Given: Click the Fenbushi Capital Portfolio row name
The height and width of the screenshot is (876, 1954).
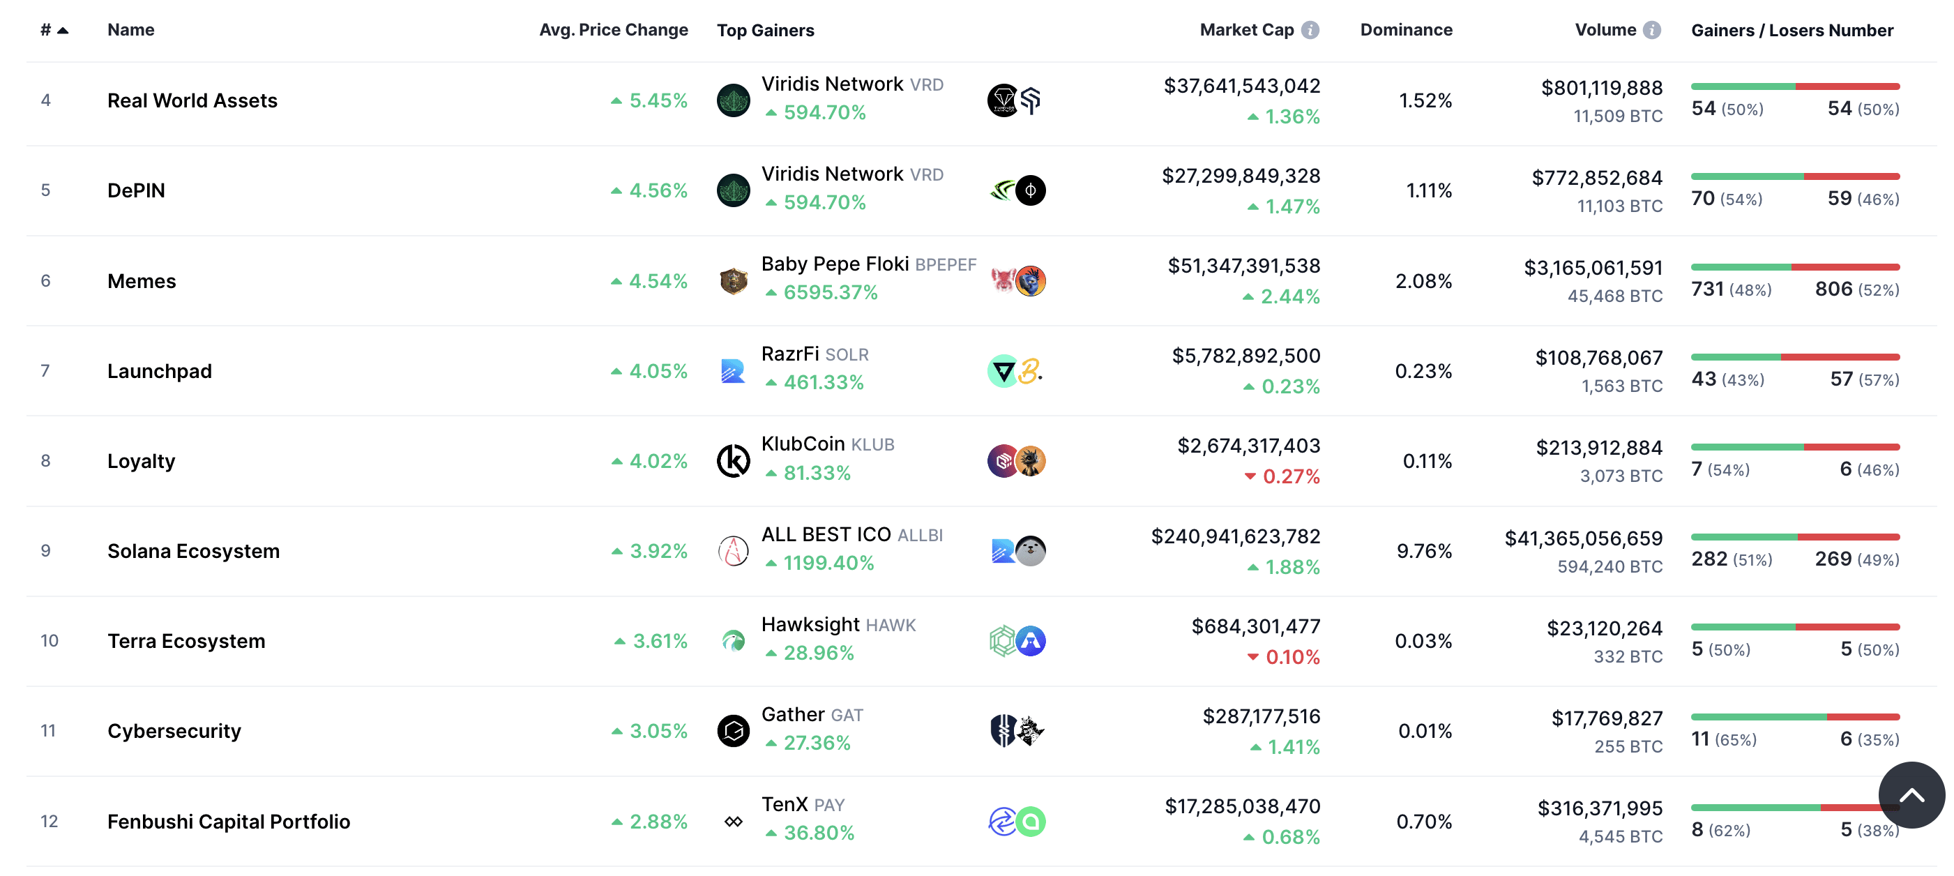Looking at the screenshot, I should (228, 822).
